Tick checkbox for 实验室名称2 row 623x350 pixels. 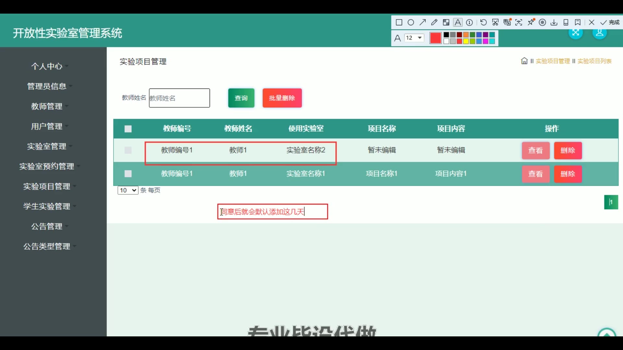tap(128, 150)
